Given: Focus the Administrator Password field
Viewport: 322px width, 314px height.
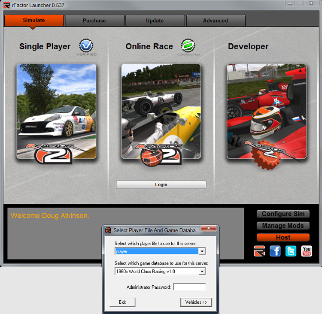Looking at the screenshot, I should (189, 287).
